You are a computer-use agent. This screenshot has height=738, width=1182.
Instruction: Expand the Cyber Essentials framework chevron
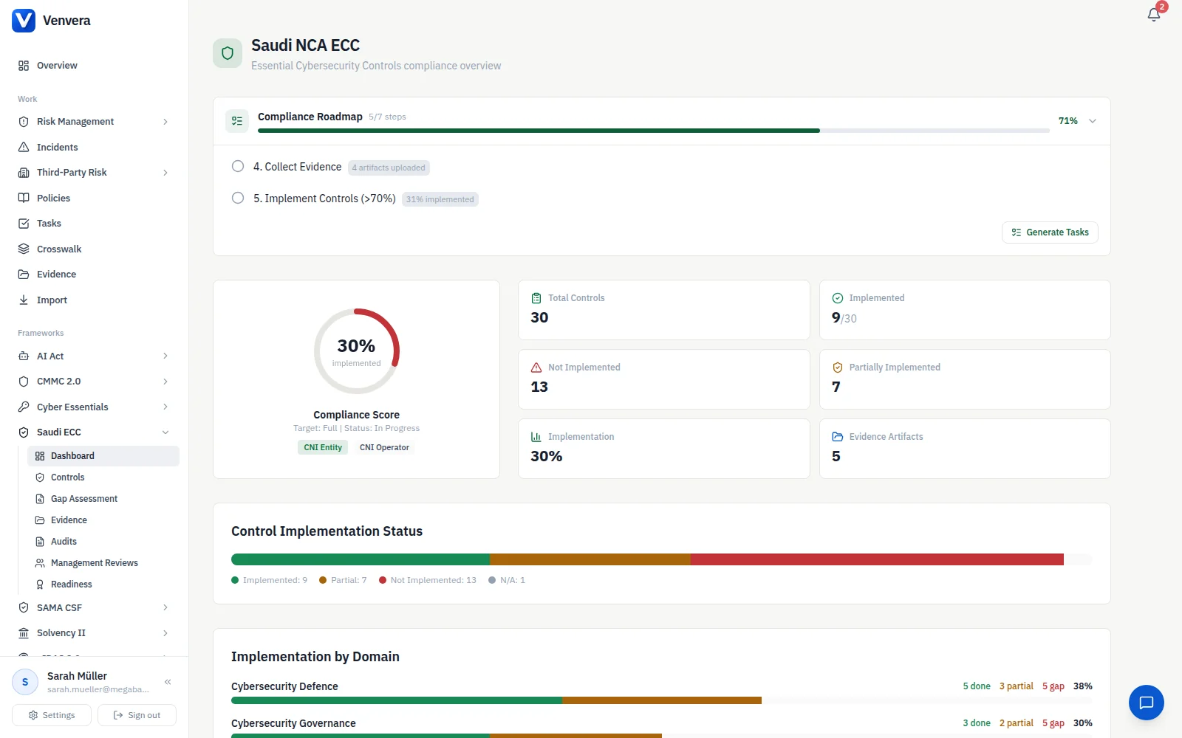pos(165,407)
